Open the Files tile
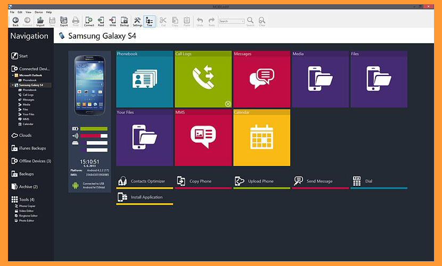This screenshot has height=266, width=442. point(379,79)
